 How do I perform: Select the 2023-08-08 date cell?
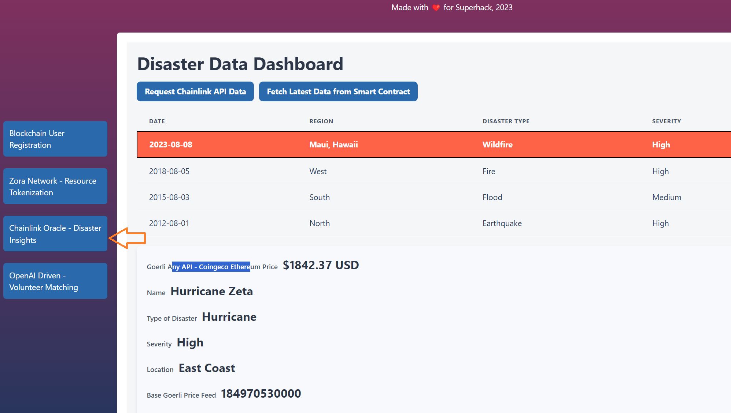pyautogui.click(x=170, y=144)
